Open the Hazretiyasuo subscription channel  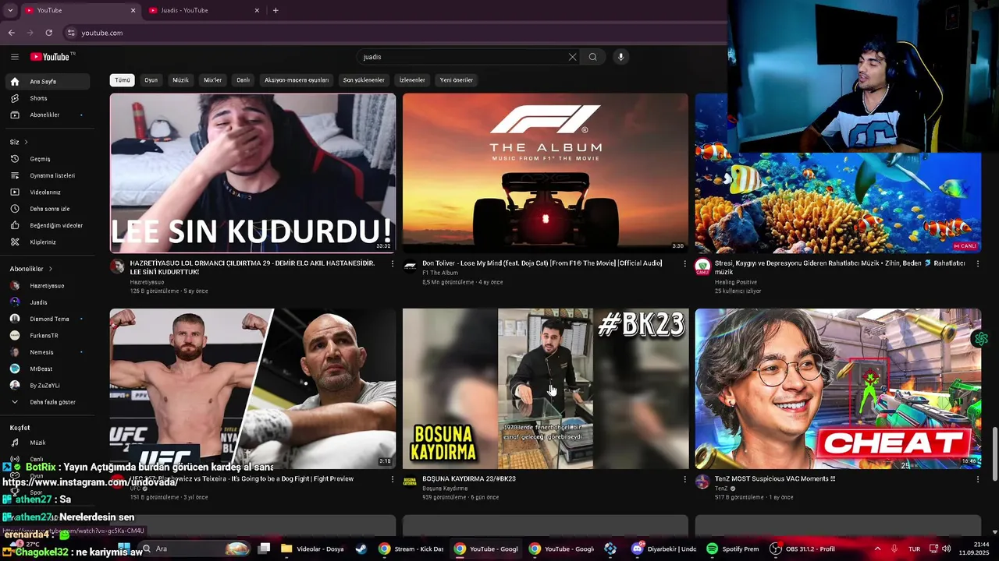[x=47, y=286]
